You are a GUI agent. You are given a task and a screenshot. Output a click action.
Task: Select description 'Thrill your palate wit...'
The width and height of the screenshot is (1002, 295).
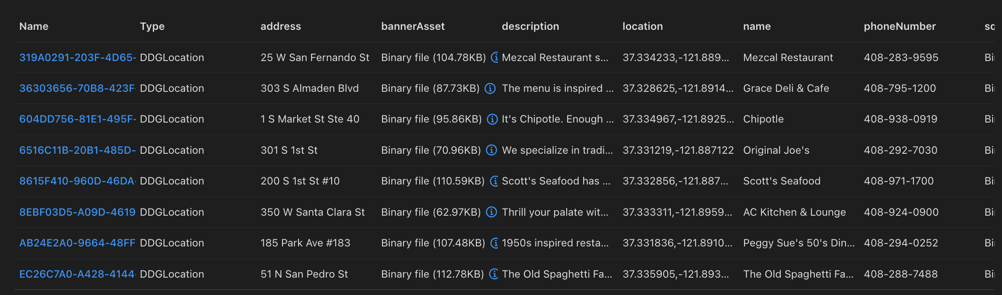click(x=555, y=212)
